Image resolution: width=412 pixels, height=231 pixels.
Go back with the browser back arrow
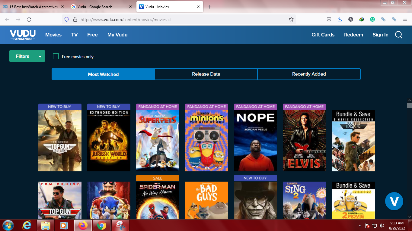point(7,19)
